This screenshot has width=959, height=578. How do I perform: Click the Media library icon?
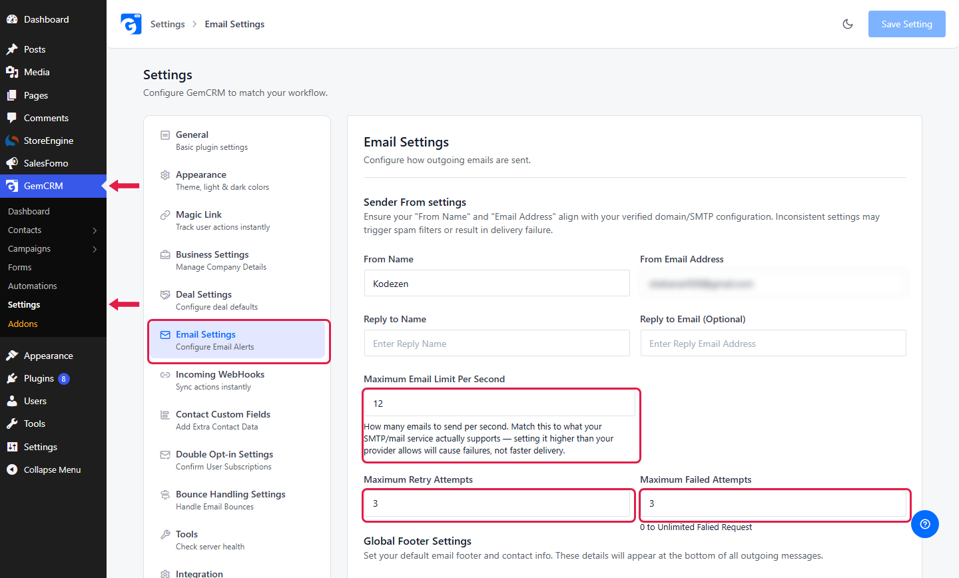[x=12, y=72]
